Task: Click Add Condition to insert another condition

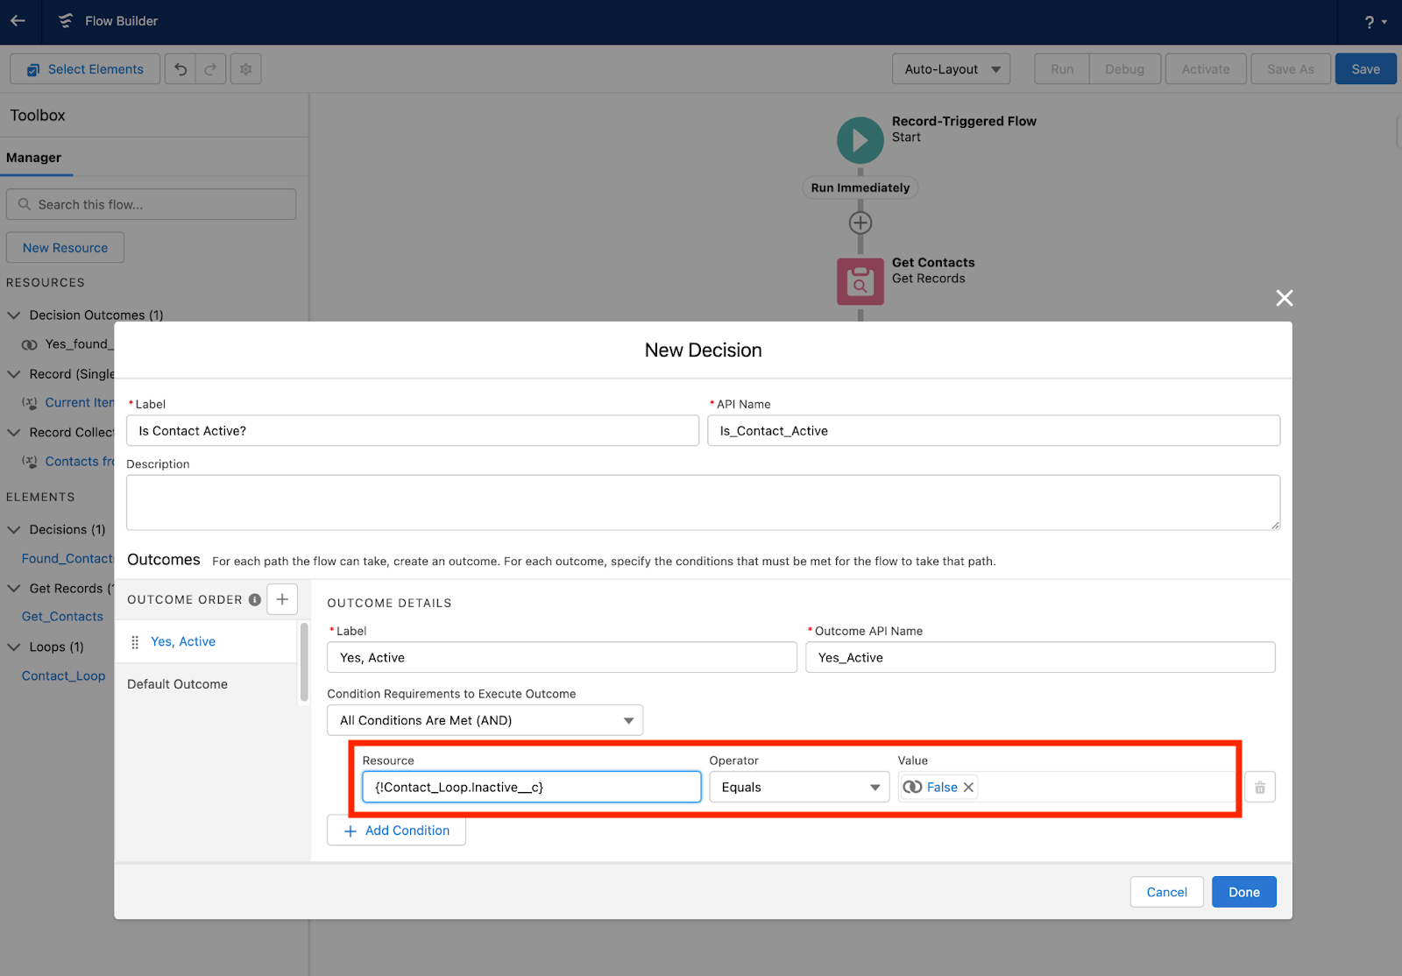Action: pos(396,830)
